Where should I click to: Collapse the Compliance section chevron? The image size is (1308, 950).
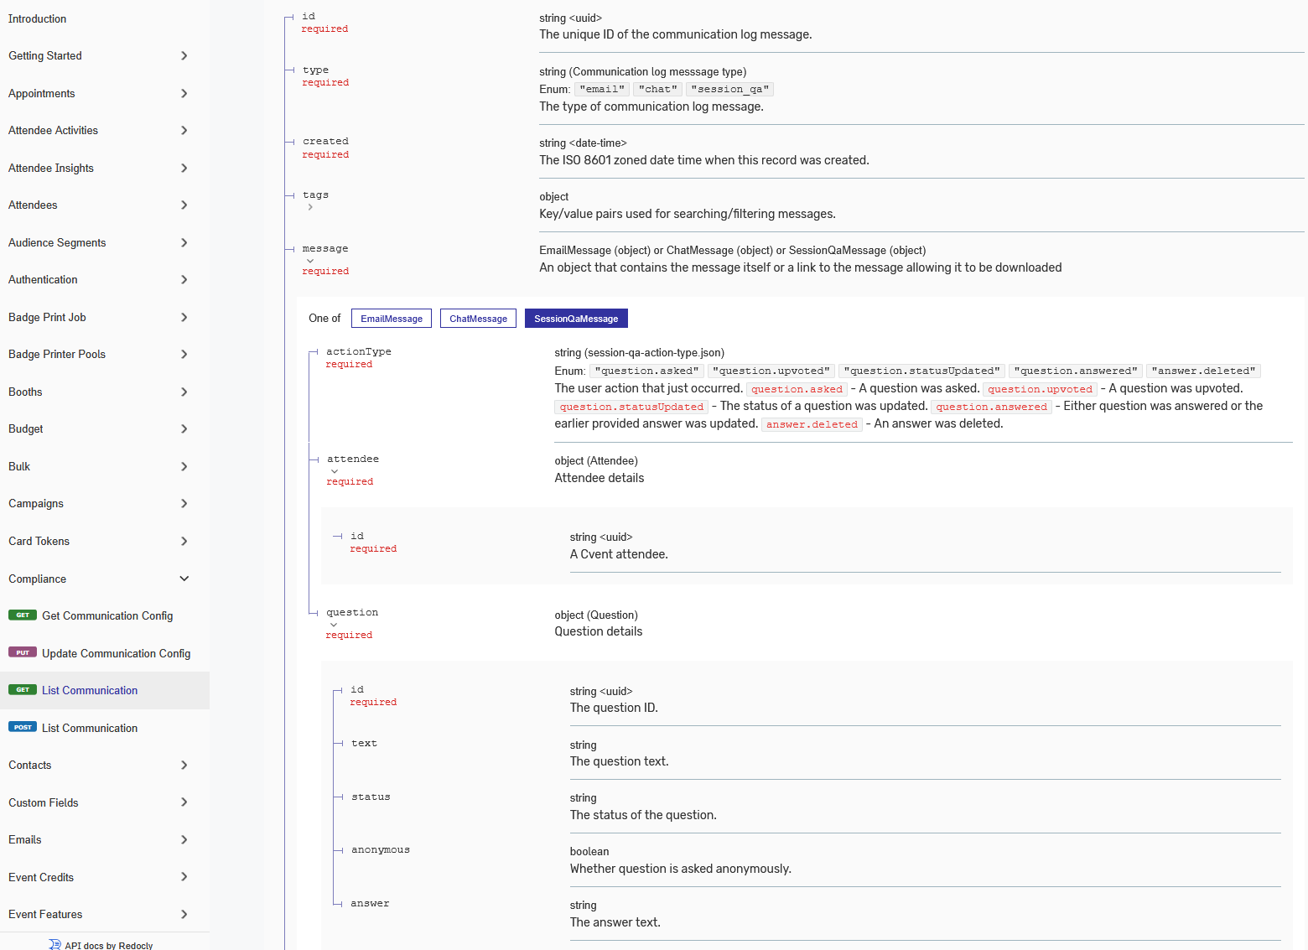(x=184, y=579)
